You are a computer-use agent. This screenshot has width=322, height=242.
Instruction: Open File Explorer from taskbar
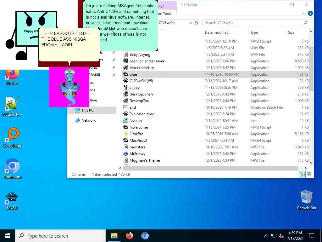pyautogui.click(x=114, y=236)
